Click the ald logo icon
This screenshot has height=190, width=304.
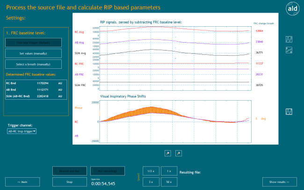292,8
